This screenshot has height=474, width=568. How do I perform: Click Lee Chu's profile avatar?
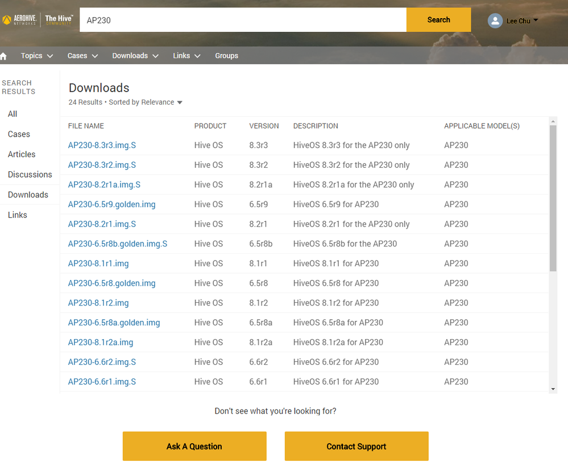pos(495,20)
